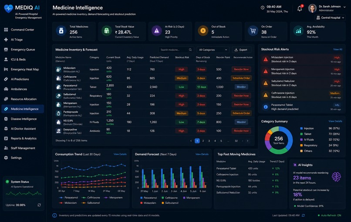Open the Meropenem Injection stockout alert
The width and height of the screenshot is (351, 222).
(x=301, y=71)
